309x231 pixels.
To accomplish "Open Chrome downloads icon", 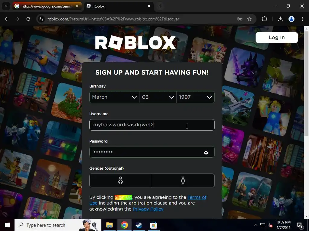I will 281,19.
